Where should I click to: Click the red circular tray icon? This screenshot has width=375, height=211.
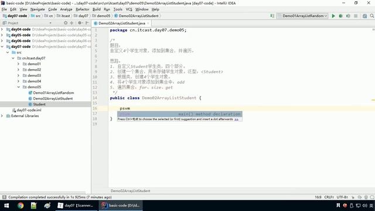coord(345,206)
